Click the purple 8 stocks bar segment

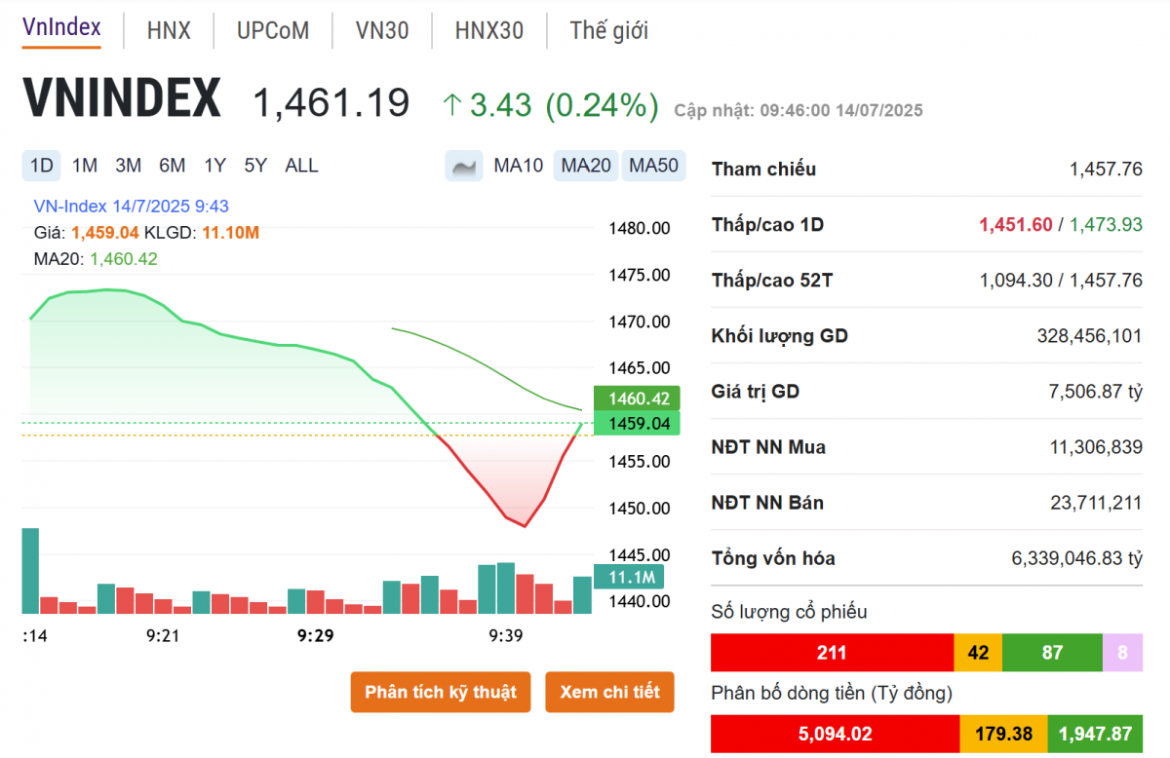point(1122,653)
